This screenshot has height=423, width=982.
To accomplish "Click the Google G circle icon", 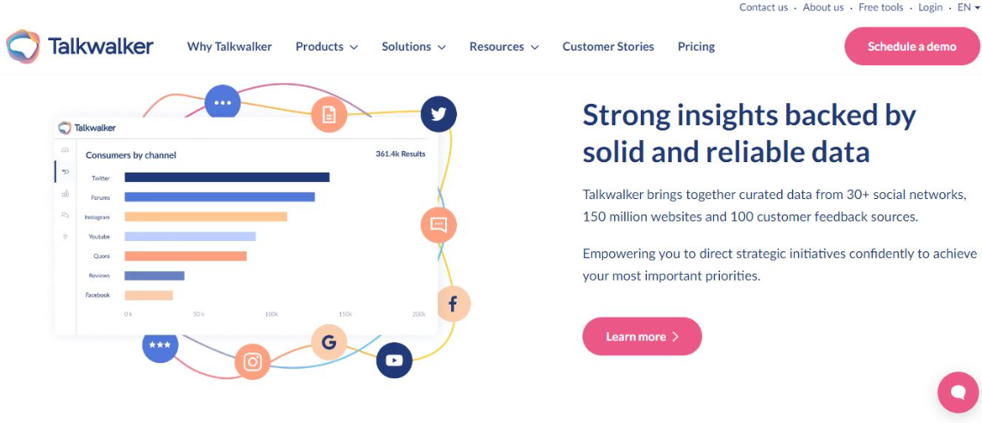I will pyautogui.click(x=329, y=342).
